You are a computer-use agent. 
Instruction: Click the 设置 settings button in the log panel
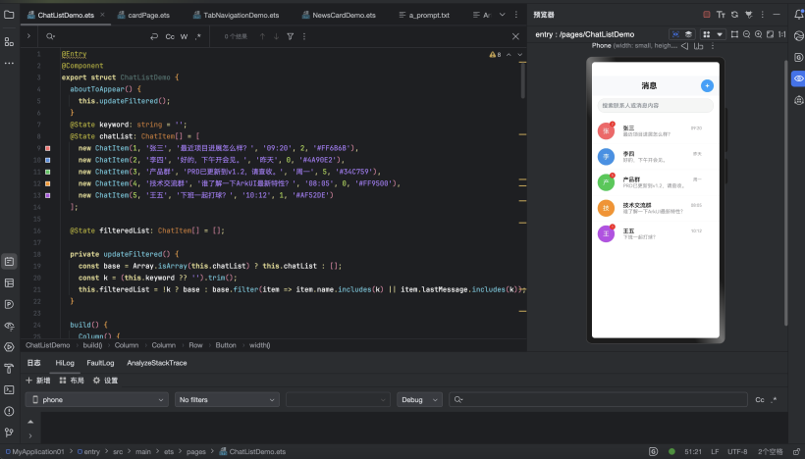pyautogui.click(x=105, y=380)
